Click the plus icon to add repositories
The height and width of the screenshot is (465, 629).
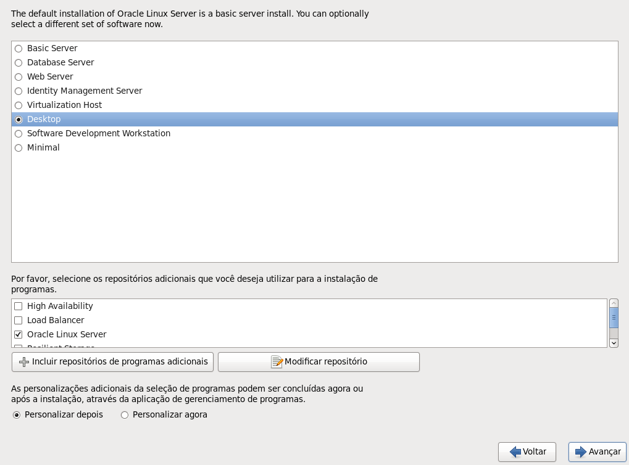tap(25, 362)
